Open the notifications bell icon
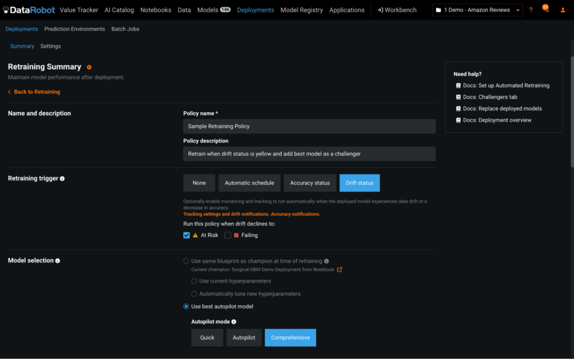Screen dimensions: 574x359 [x=547, y=10]
